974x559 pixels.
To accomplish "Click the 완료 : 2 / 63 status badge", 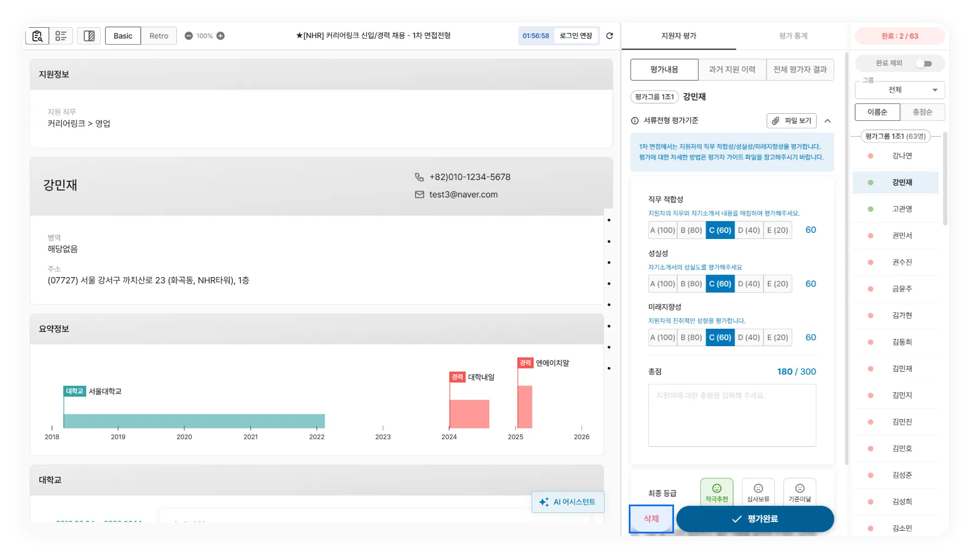I will [899, 36].
